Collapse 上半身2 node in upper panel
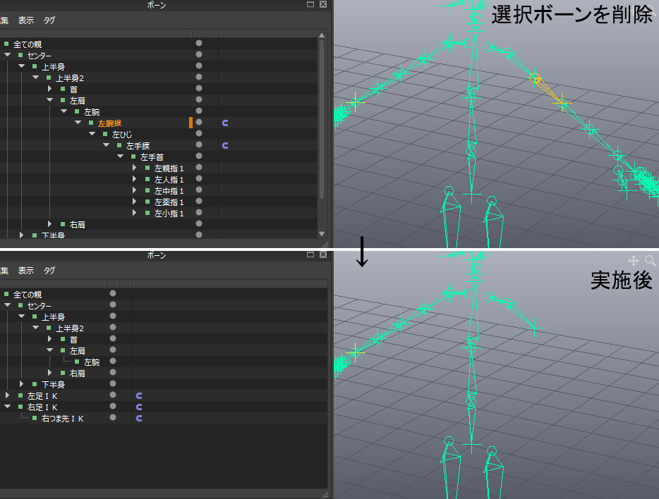Screen dimensions: 659x499 (36, 78)
